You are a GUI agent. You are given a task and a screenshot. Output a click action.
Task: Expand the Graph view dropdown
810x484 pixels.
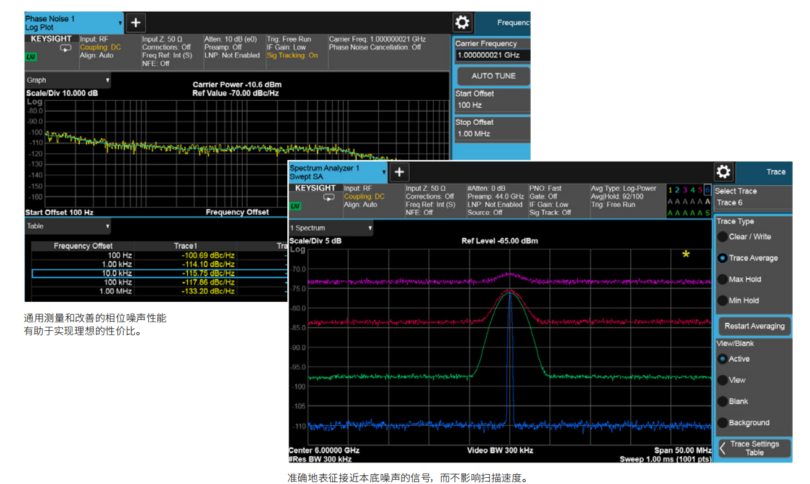point(68,80)
